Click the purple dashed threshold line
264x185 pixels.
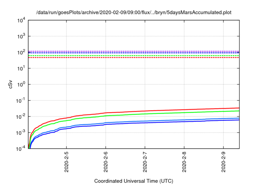click(x=134, y=51)
